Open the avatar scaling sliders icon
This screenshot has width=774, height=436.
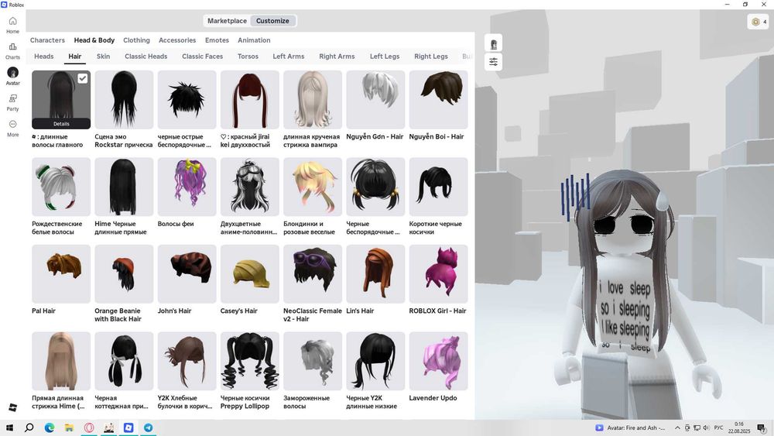pos(493,62)
